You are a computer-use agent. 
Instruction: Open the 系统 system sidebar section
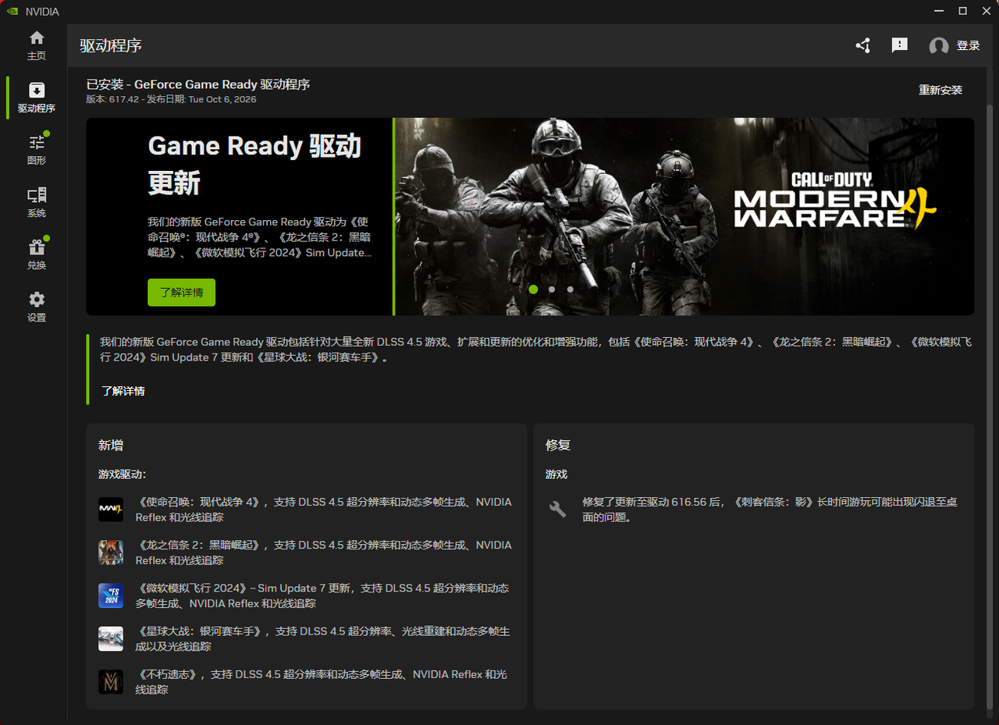pyautogui.click(x=37, y=202)
